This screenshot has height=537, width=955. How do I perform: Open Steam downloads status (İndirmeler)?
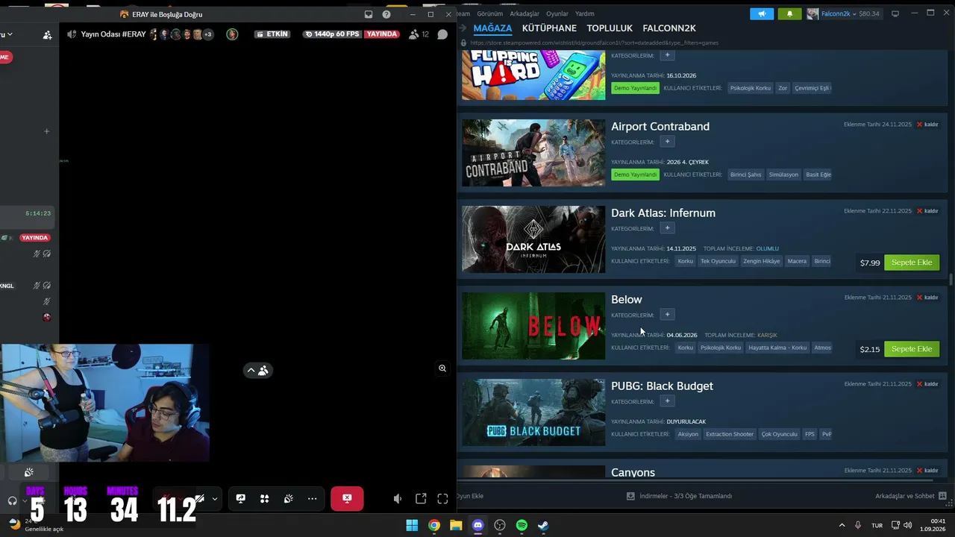coord(679,496)
